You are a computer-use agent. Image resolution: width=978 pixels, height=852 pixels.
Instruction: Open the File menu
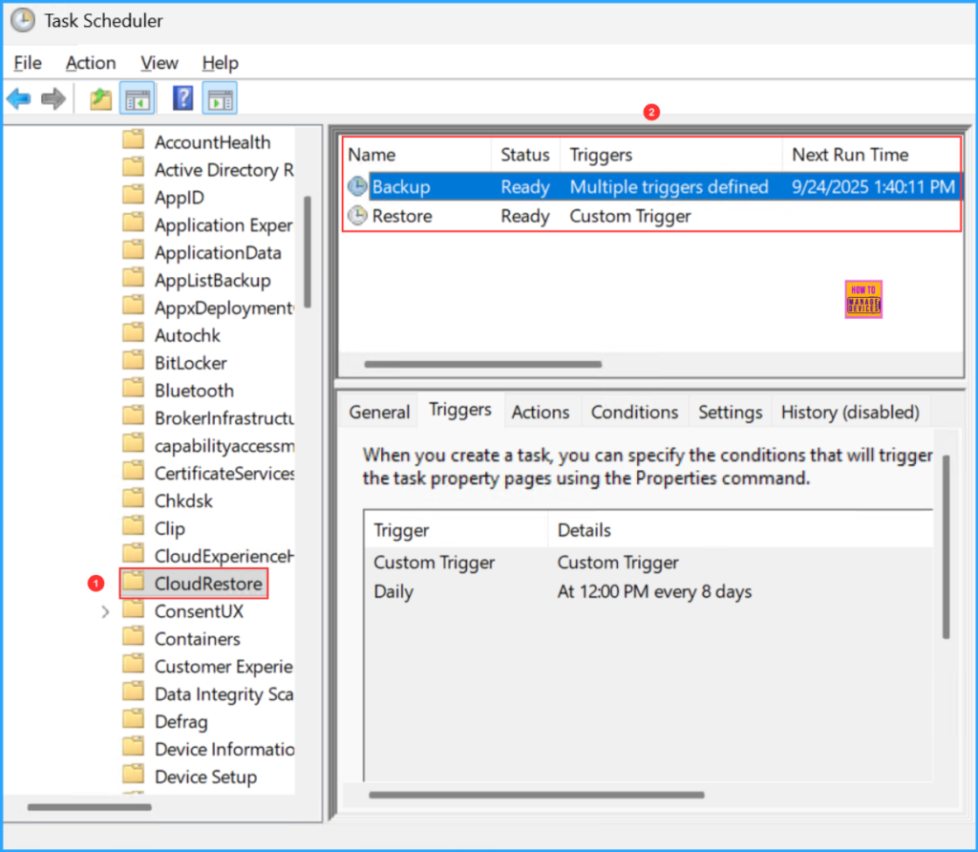28,62
